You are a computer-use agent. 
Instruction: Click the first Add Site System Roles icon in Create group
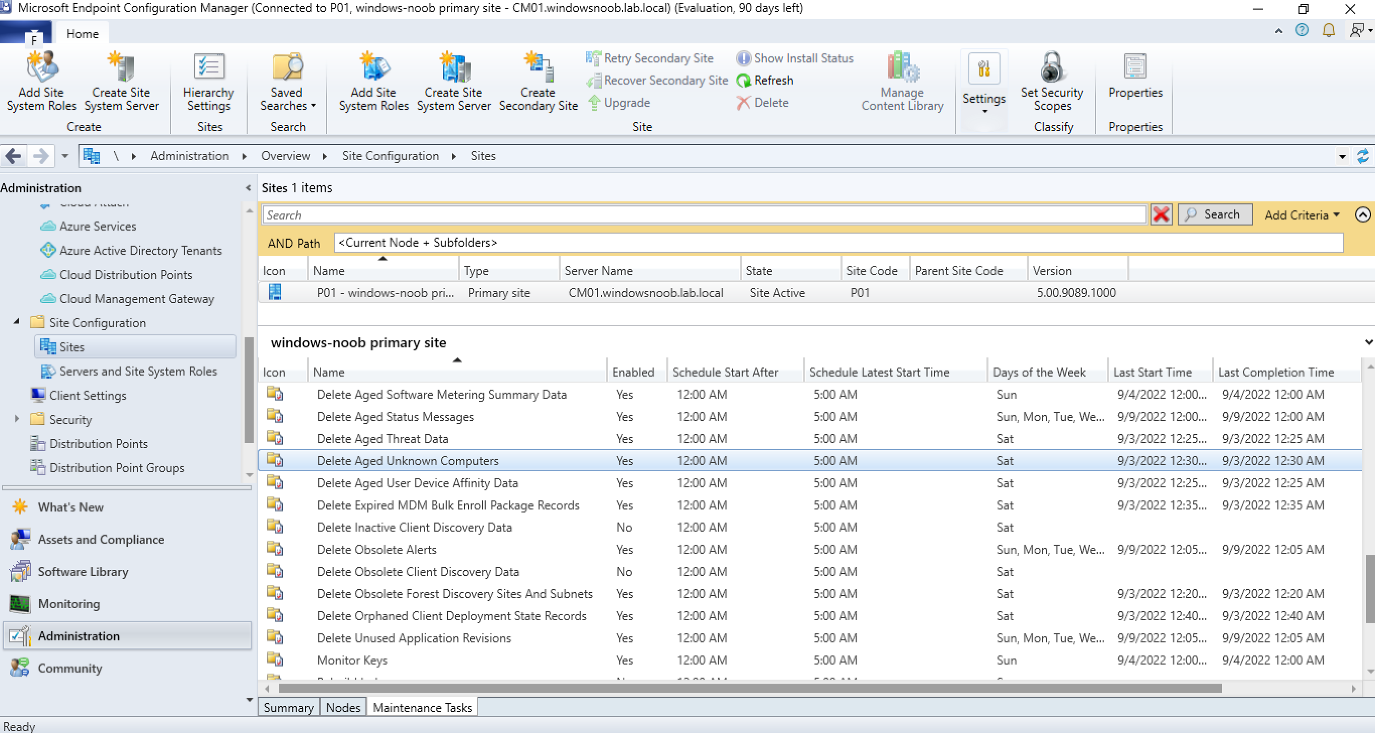42,66
